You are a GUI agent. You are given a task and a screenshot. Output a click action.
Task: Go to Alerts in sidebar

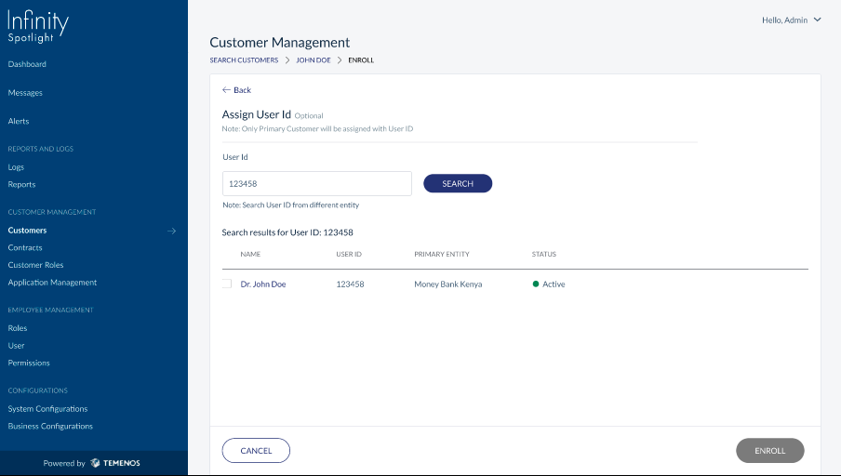(x=19, y=121)
